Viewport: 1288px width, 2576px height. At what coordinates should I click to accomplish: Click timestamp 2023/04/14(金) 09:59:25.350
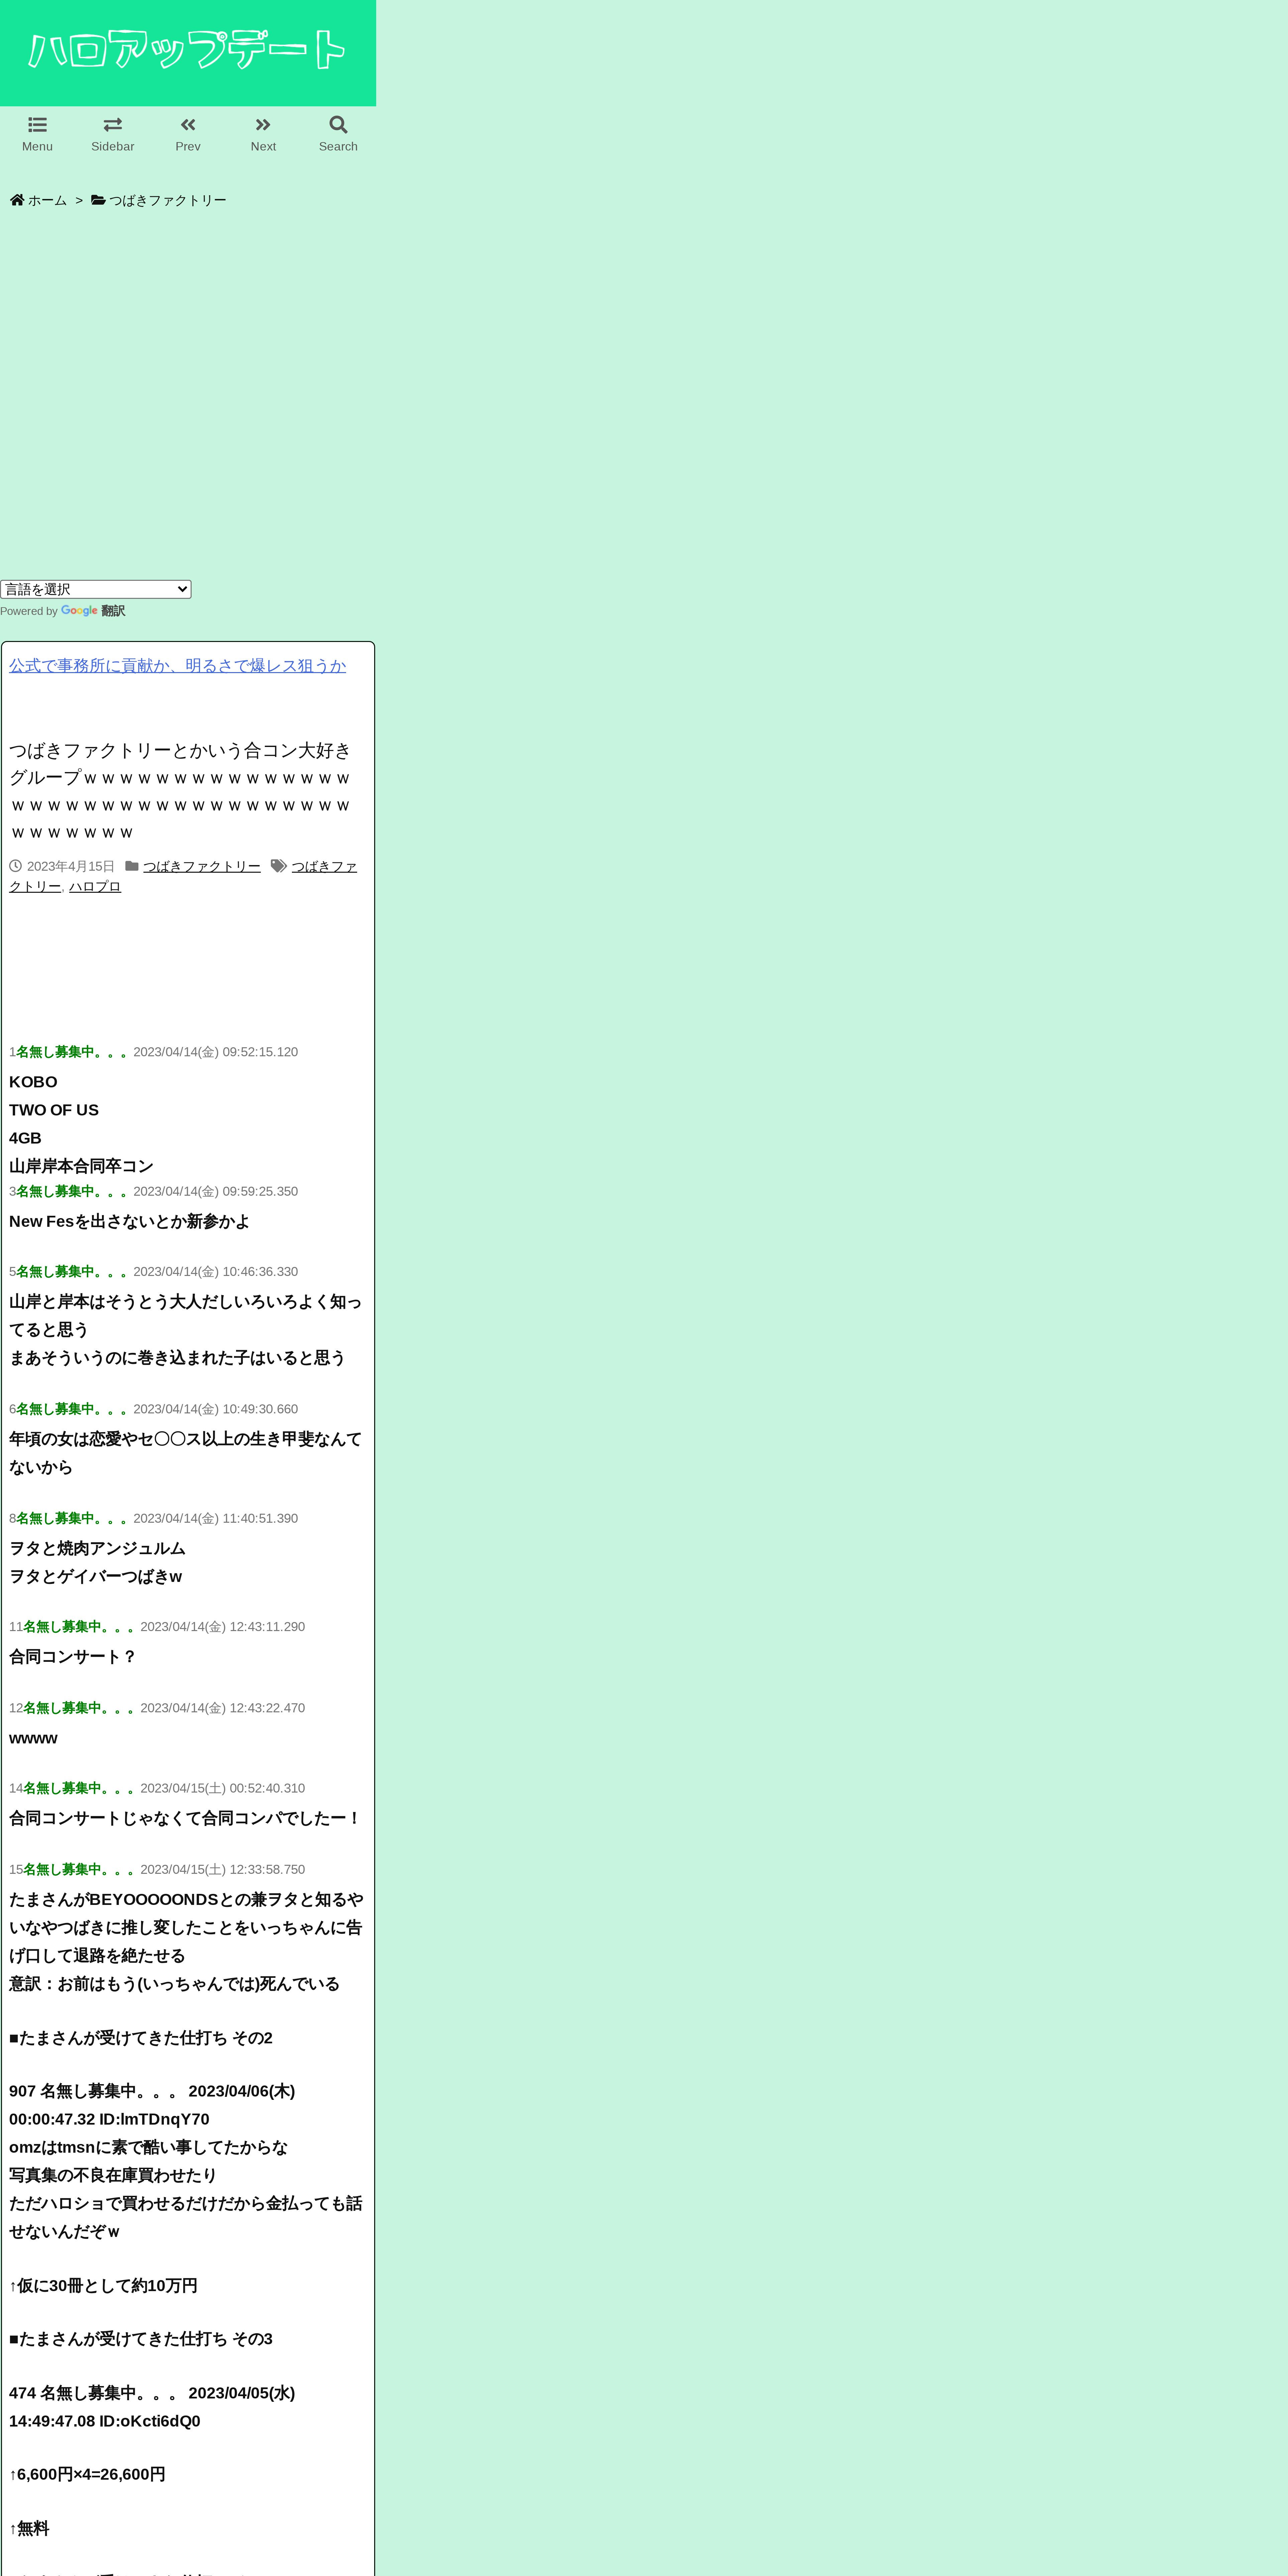(x=216, y=1191)
